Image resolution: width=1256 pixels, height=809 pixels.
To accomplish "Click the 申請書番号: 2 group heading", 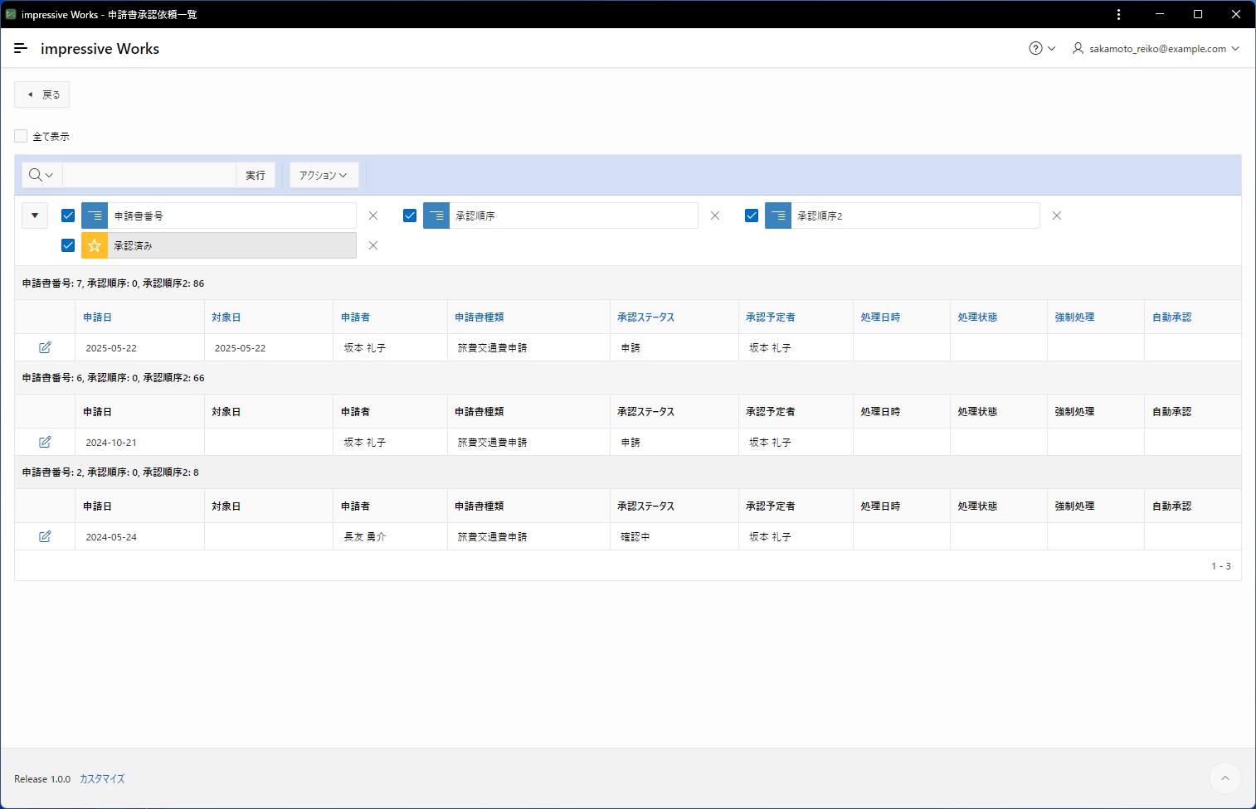I will click(110, 472).
